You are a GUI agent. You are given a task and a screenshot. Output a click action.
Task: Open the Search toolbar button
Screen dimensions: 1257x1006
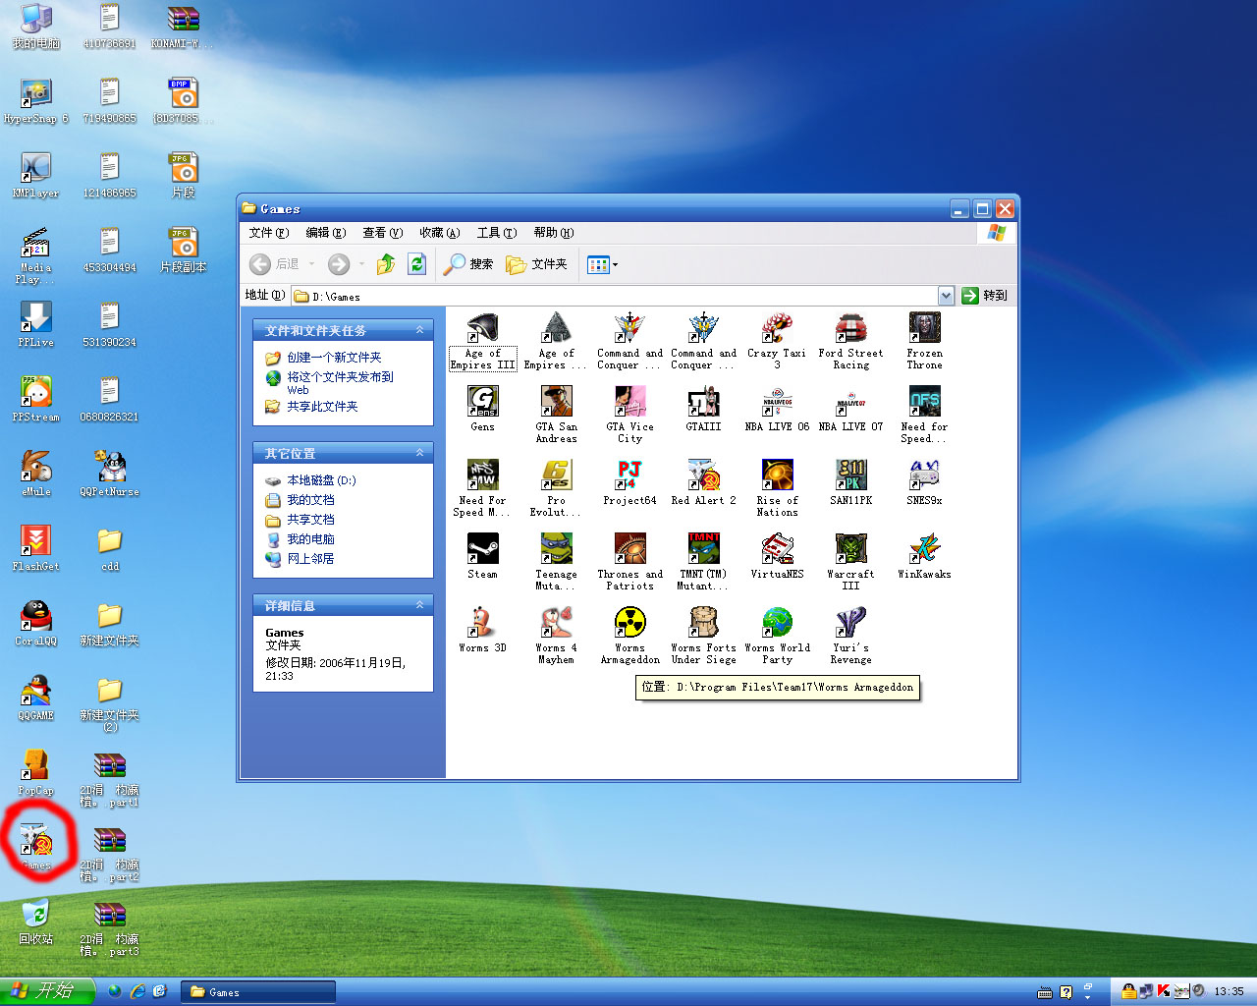pyautogui.click(x=468, y=264)
